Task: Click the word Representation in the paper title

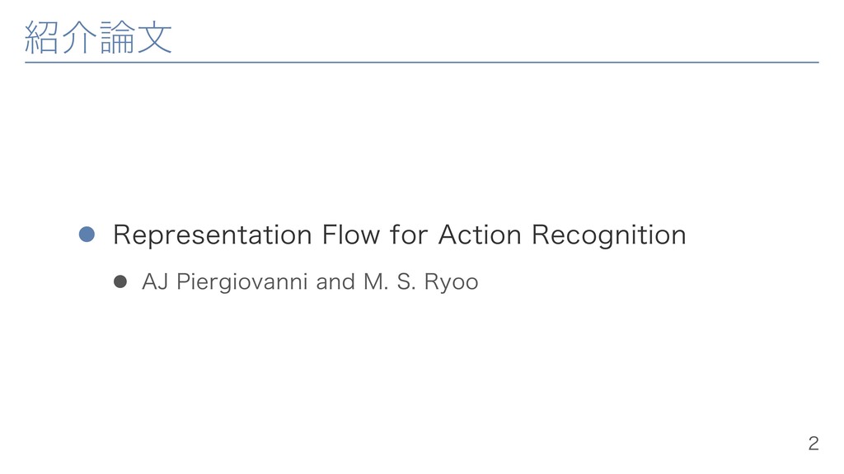Action: point(212,235)
